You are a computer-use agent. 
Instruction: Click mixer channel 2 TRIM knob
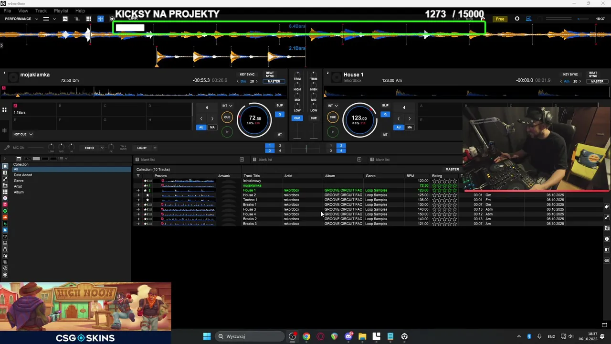(x=314, y=74)
